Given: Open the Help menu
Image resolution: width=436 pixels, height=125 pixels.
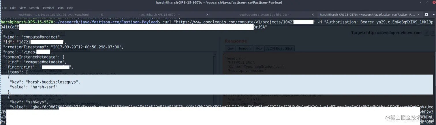Looking at the screenshot, I should click(70, 8).
